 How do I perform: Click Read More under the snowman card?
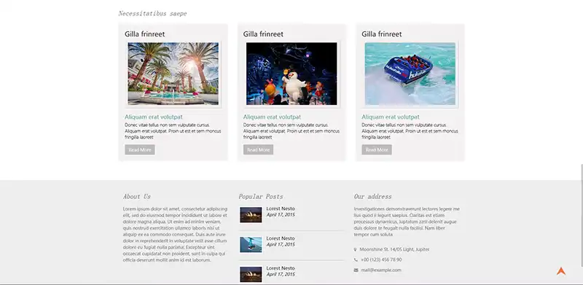coord(259,149)
